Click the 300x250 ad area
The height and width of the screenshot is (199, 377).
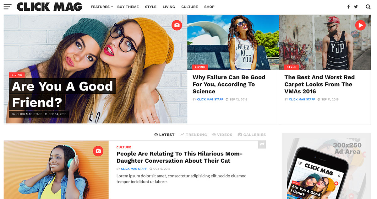point(326,166)
